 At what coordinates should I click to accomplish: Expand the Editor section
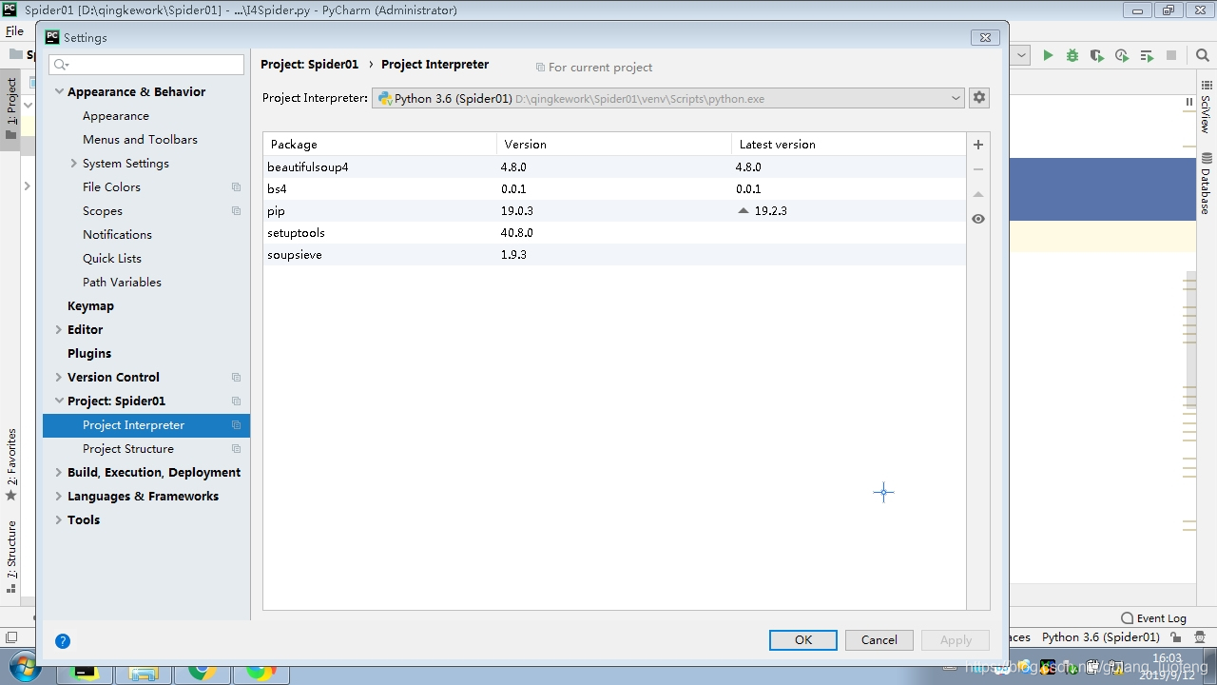(x=59, y=330)
